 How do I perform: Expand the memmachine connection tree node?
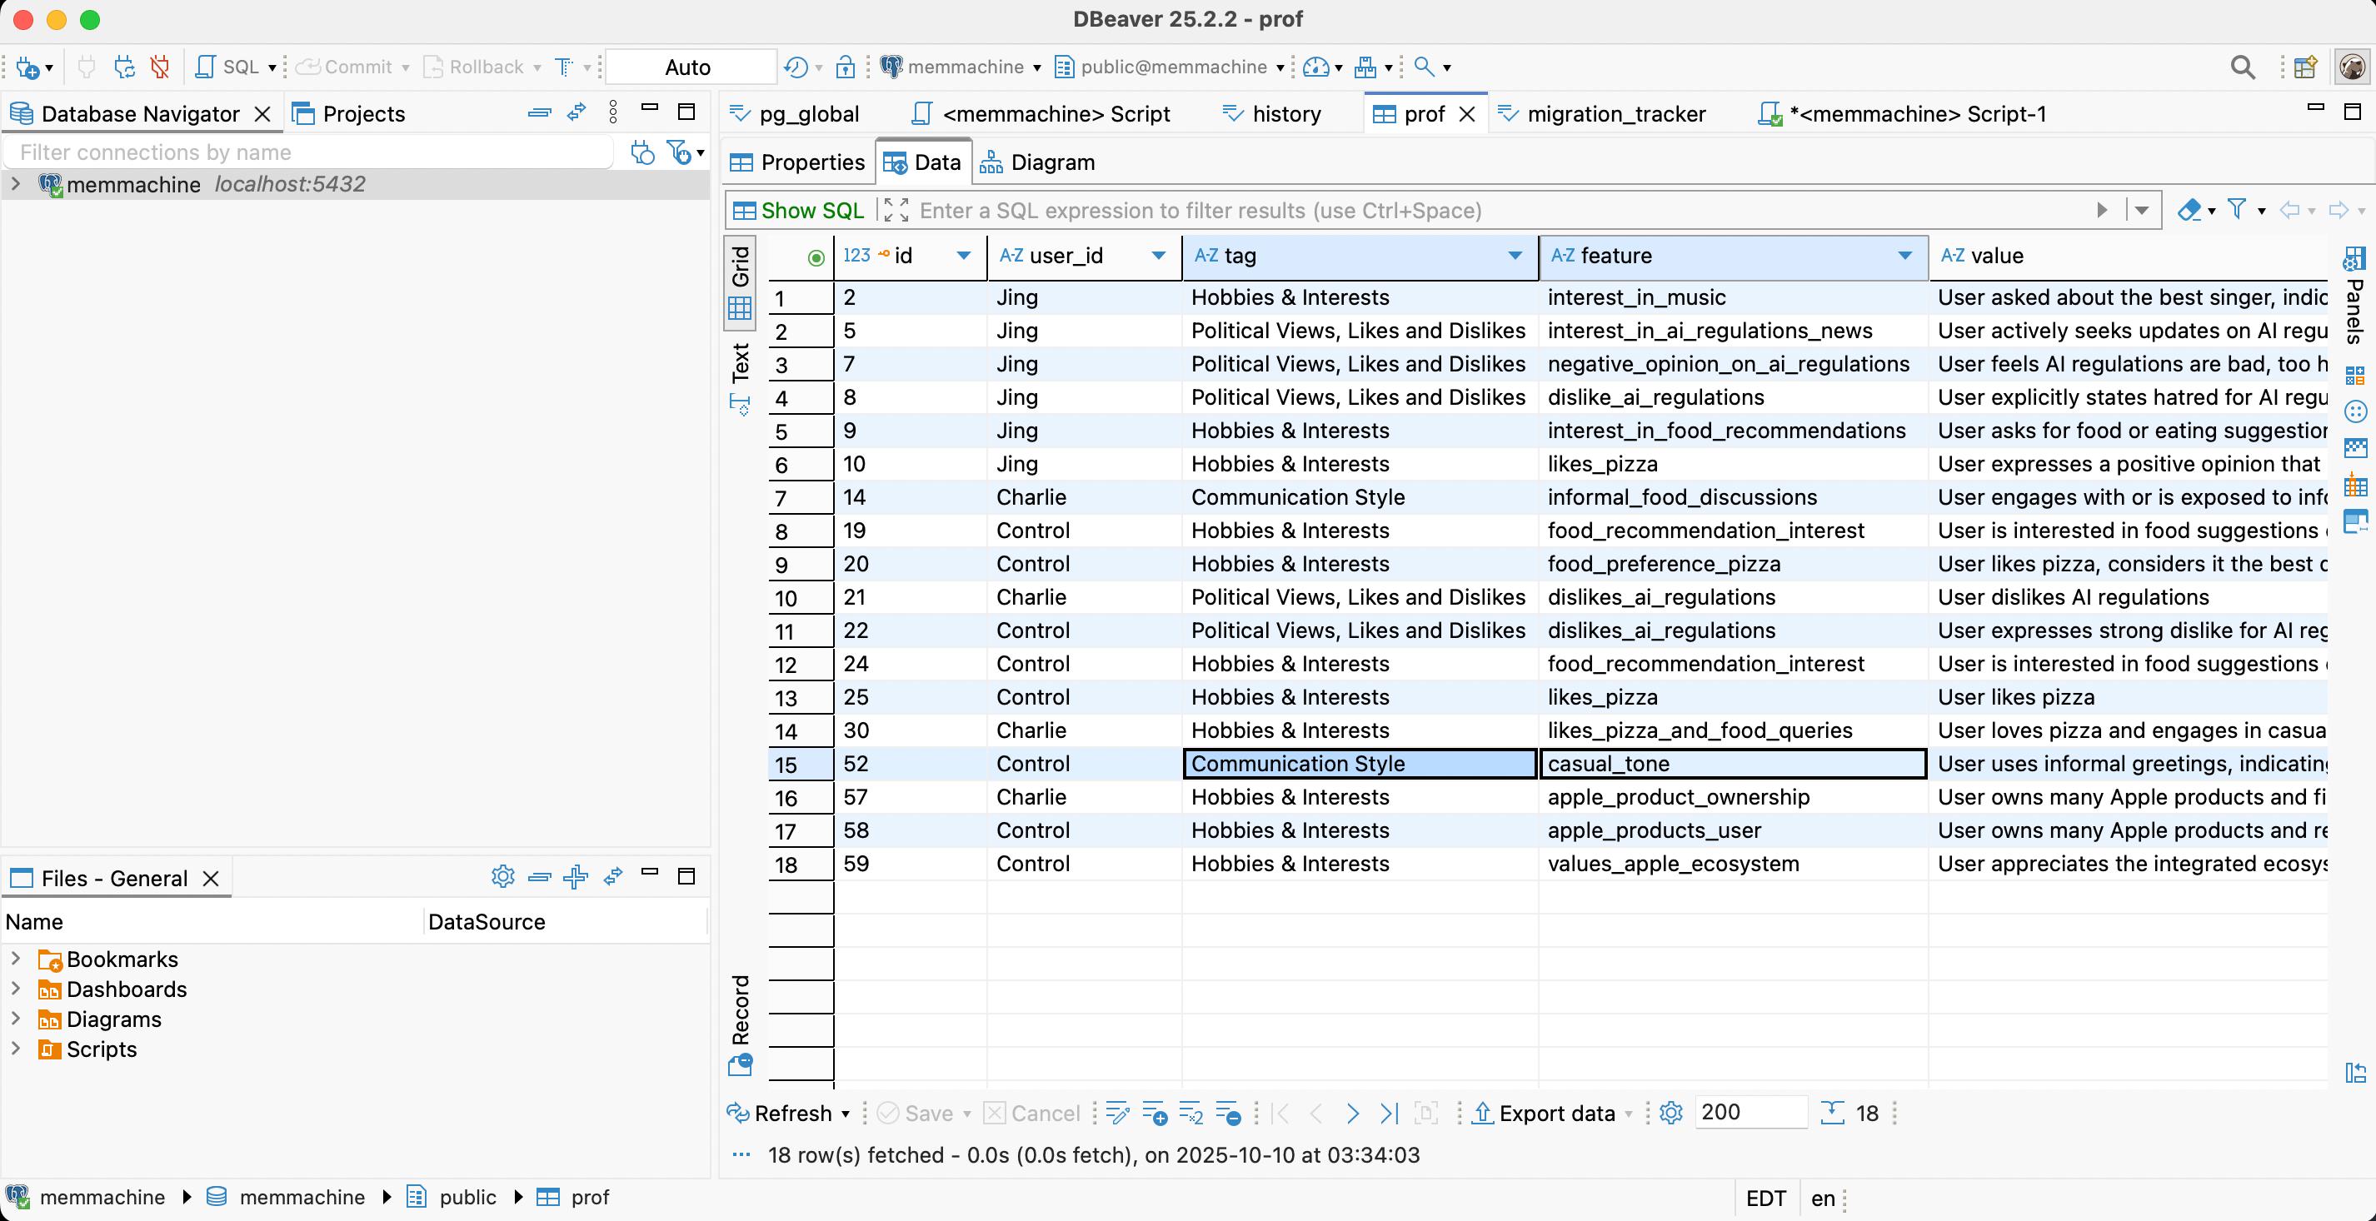click(x=16, y=184)
